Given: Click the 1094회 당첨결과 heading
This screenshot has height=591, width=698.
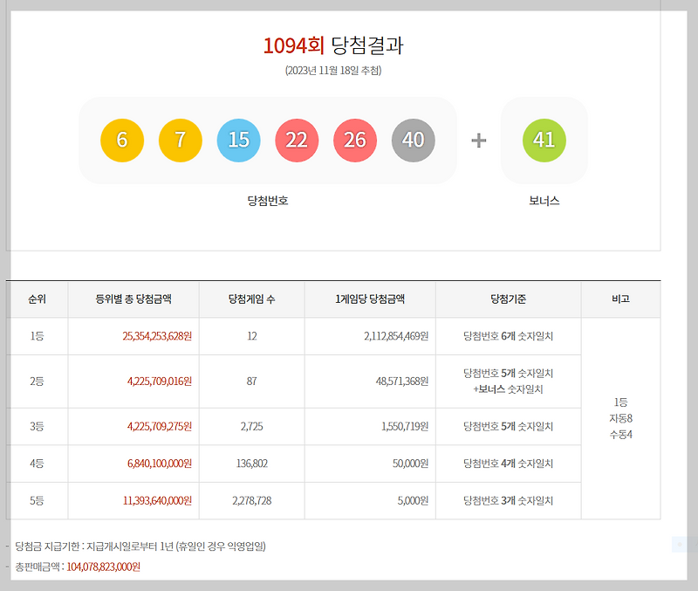Looking at the screenshot, I should pos(333,45).
